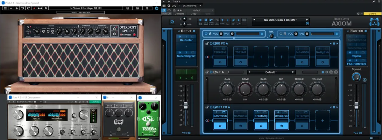382x140 pixels.
Task: Click the FAS-FXReverb master slot
Action: [x=357, y=64]
